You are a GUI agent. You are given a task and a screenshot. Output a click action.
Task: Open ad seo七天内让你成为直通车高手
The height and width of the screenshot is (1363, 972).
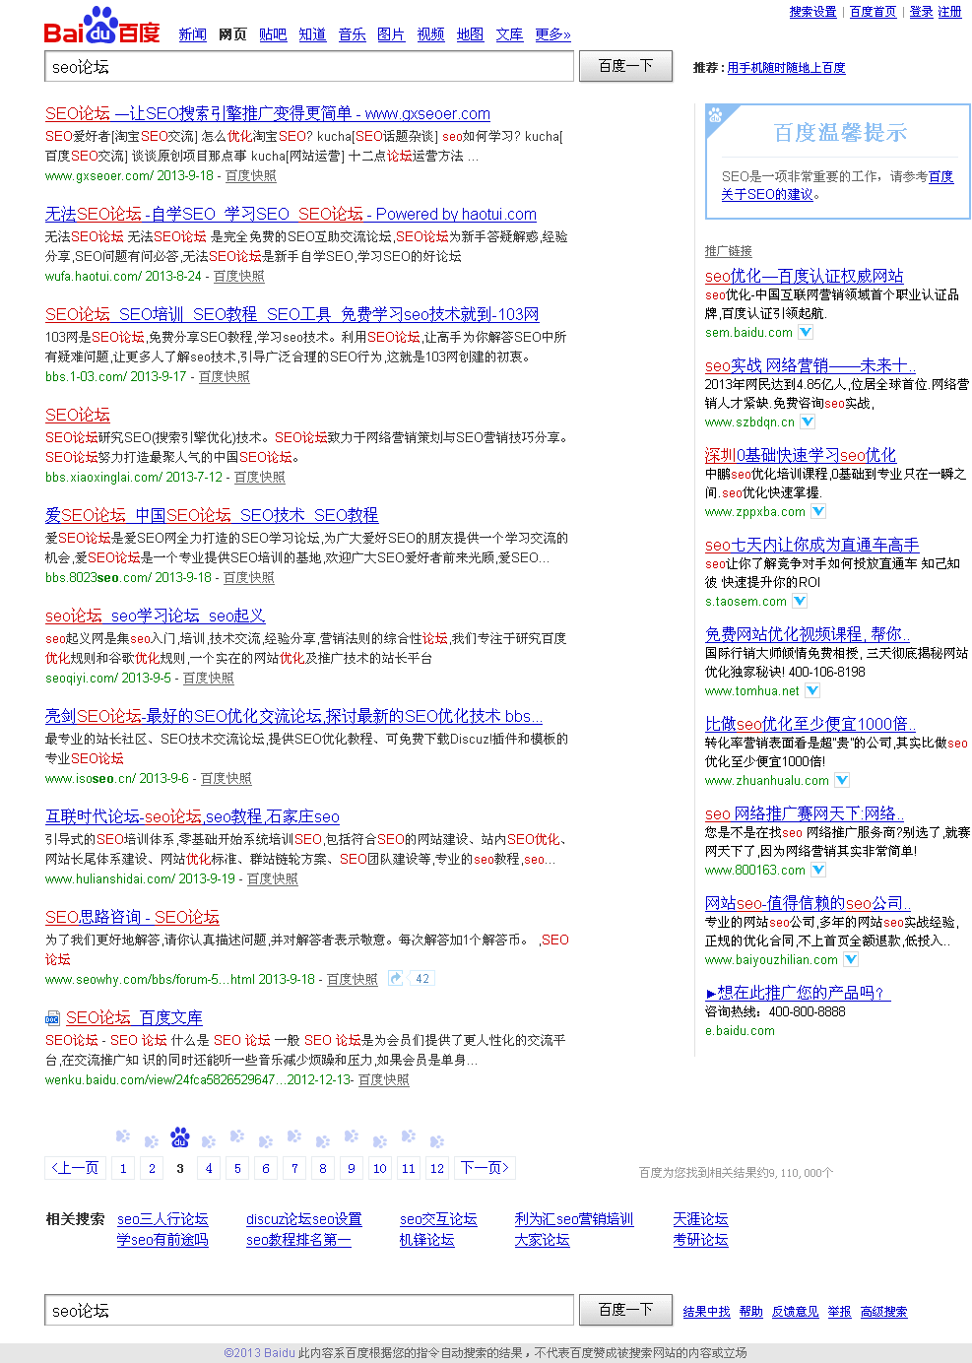pyautogui.click(x=811, y=545)
